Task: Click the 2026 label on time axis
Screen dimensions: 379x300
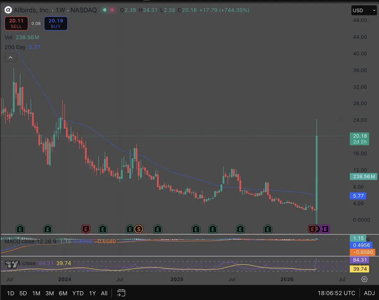Action: tap(287, 279)
